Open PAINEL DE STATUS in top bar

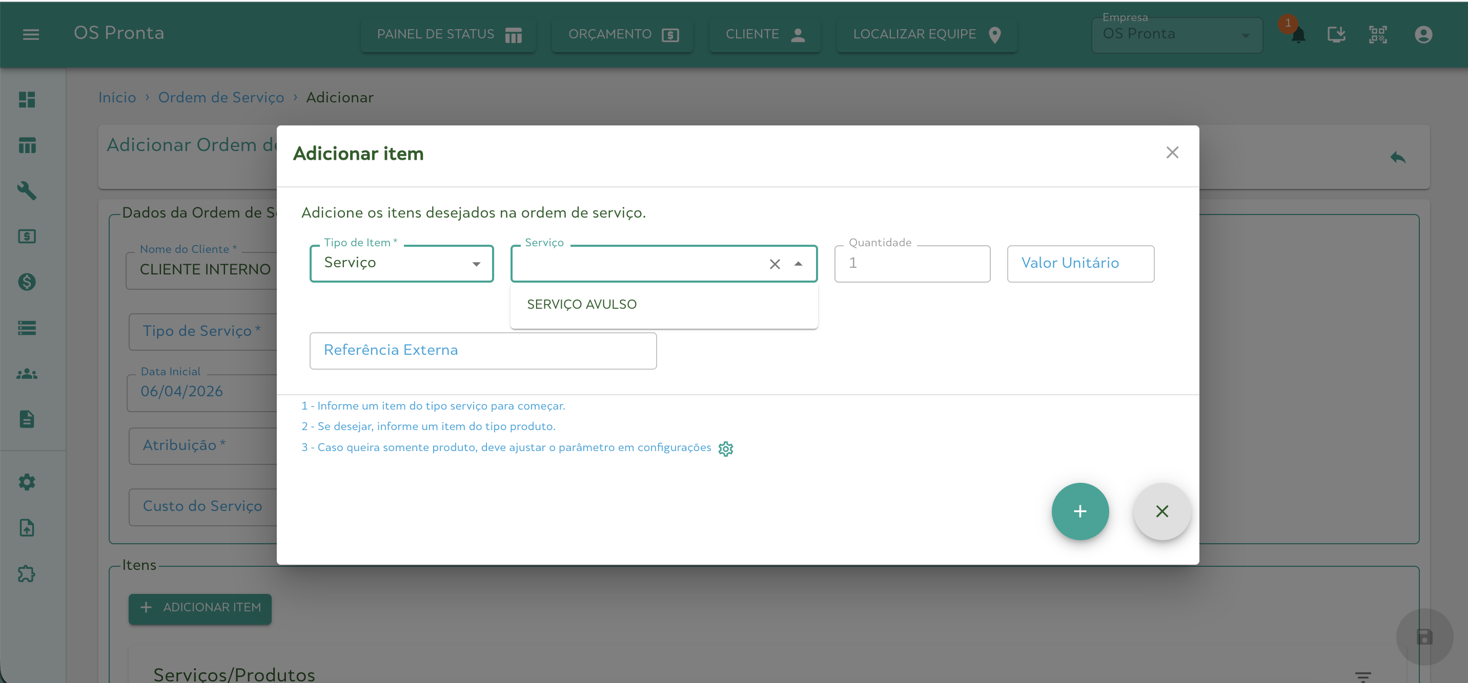pyautogui.click(x=448, y=35)
